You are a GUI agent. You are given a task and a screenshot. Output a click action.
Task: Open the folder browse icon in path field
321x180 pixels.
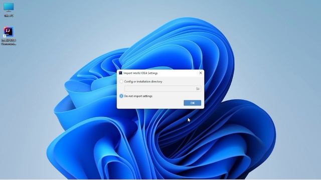point(198,89)
